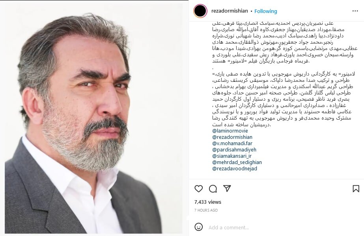
Task: Open @rezadormishian mention in caption
Action: point(232,137)
